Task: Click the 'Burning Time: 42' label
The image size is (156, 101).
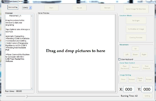Action: pyautogui.click(x=129, y=96)
